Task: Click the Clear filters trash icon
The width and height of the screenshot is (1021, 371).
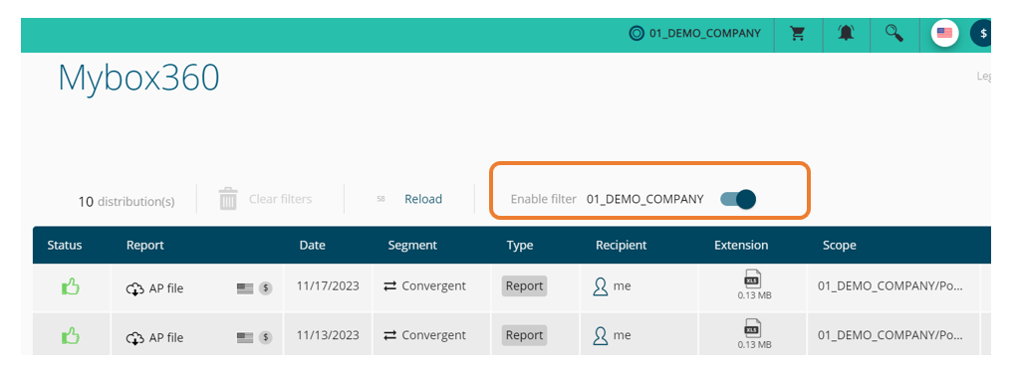Action: (228, 199)
